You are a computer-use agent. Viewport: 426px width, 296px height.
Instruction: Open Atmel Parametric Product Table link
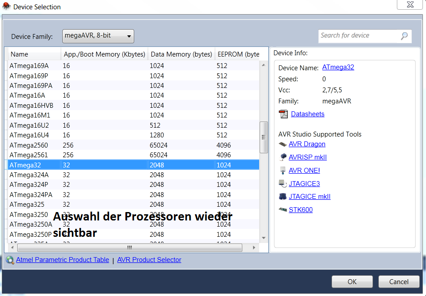tap(63, 260)
